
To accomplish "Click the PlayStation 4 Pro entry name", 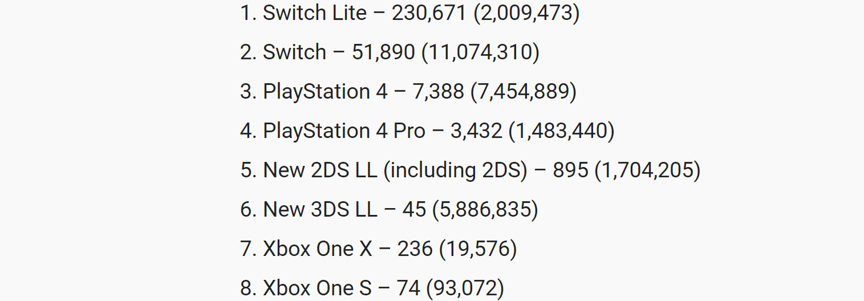I will click(x=344, y=131).
